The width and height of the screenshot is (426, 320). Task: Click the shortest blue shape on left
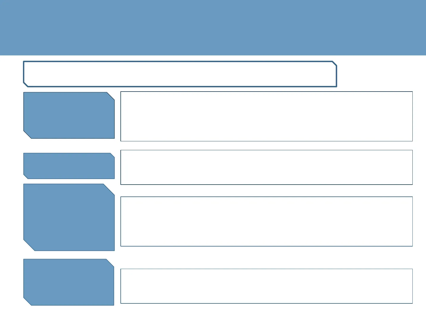[69, 166]
